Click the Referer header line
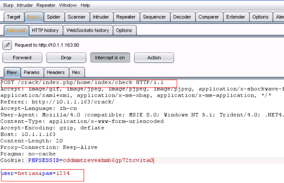The height and width of the screenshot is (183, 284). 57,102
